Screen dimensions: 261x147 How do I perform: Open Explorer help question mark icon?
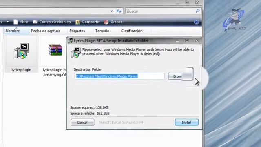coord(196,22)
